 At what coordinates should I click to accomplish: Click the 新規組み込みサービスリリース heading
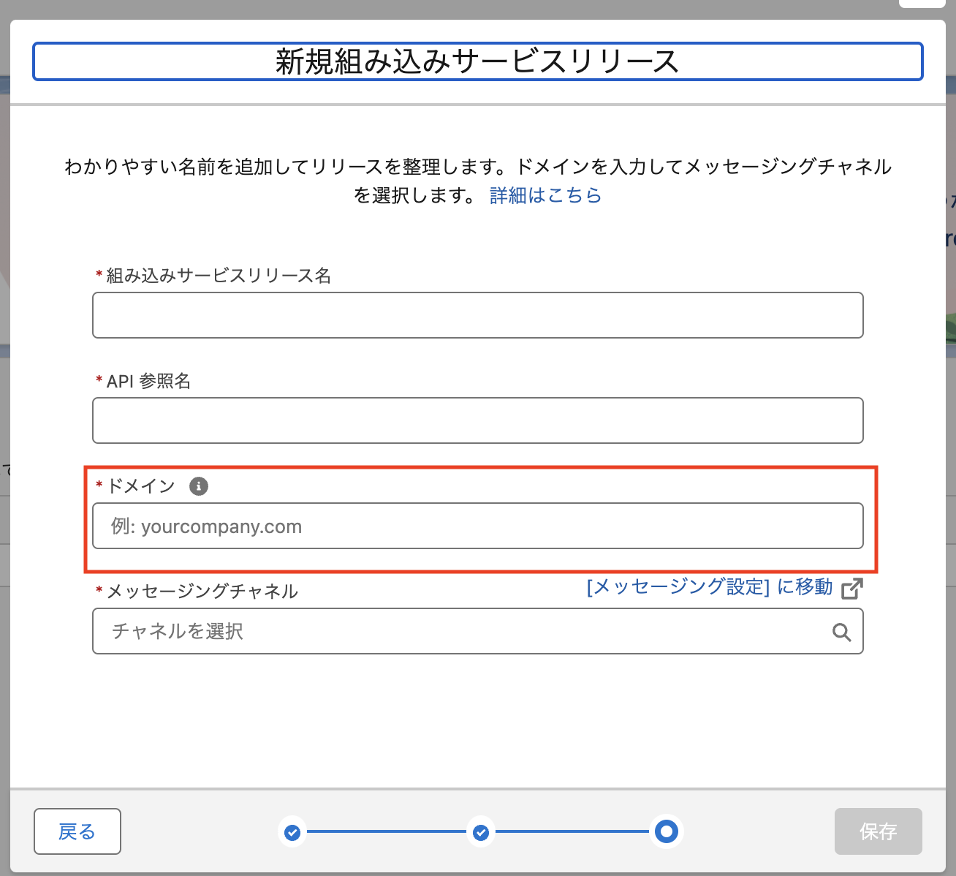(x=477, y=61)
